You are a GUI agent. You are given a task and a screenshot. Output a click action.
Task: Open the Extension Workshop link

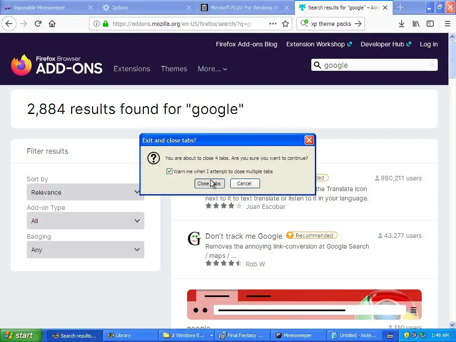(x=319, y=44)
